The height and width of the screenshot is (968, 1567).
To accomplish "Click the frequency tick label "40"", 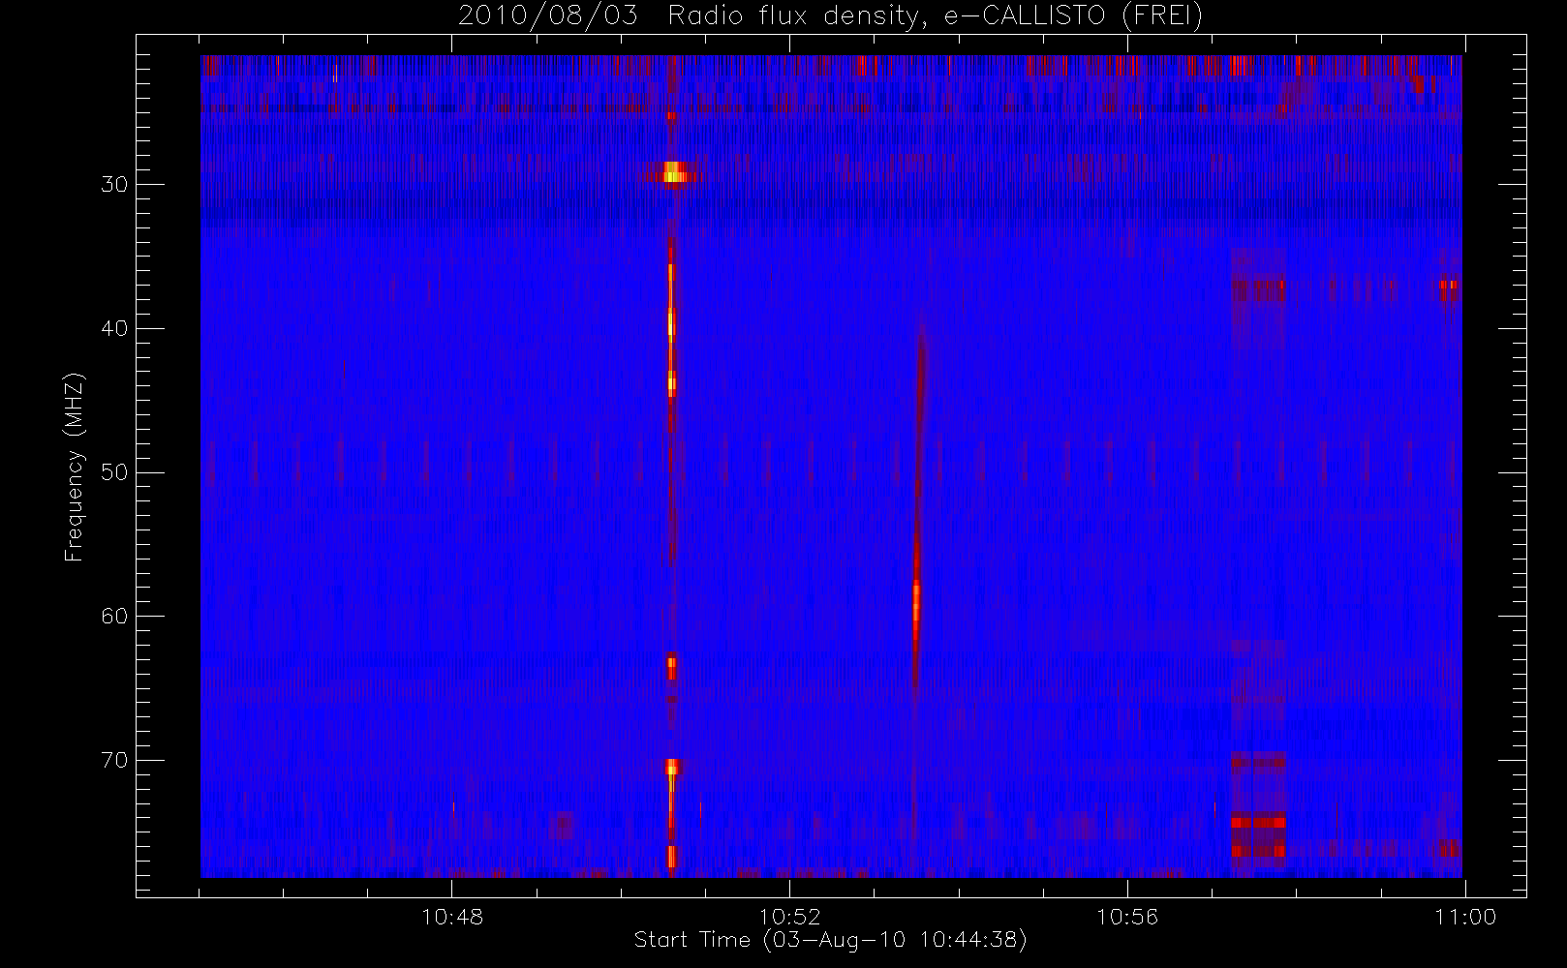I will coord(114,328).
